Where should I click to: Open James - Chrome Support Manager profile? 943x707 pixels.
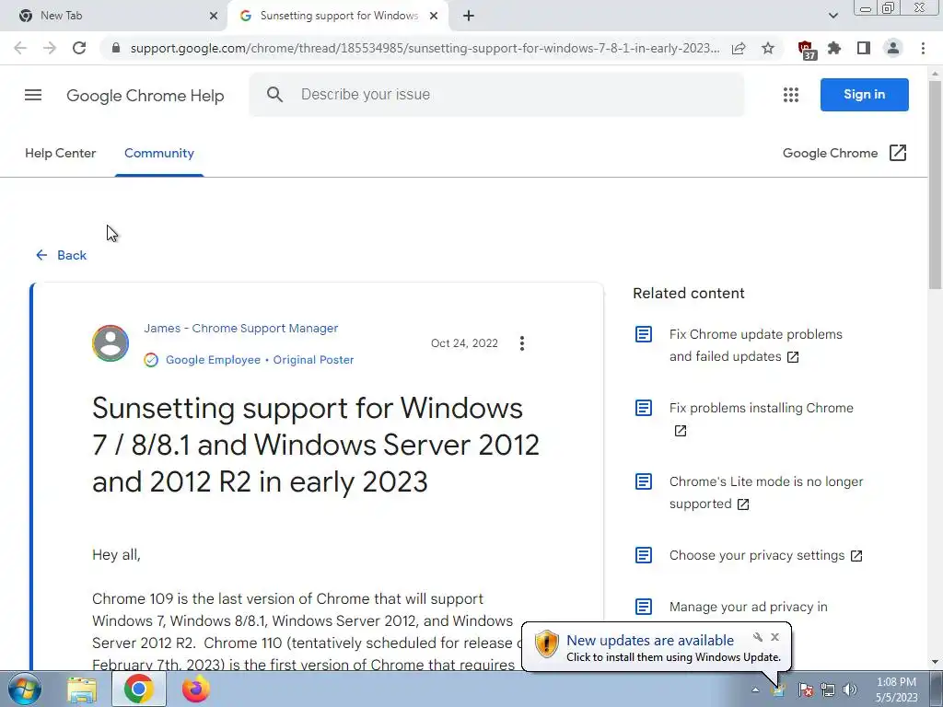tap(240, 329)
